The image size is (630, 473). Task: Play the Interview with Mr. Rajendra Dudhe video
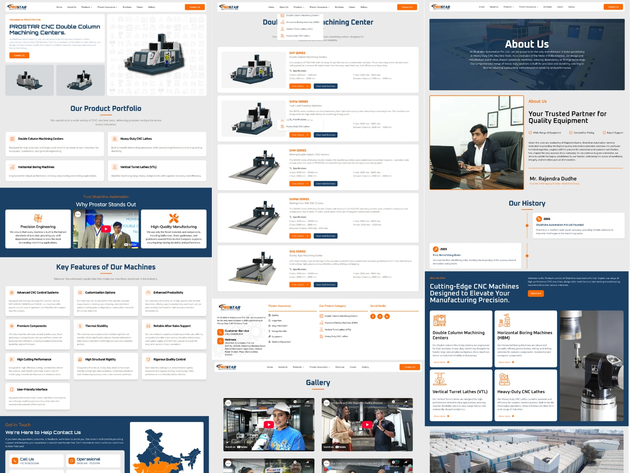coord(367,425)
